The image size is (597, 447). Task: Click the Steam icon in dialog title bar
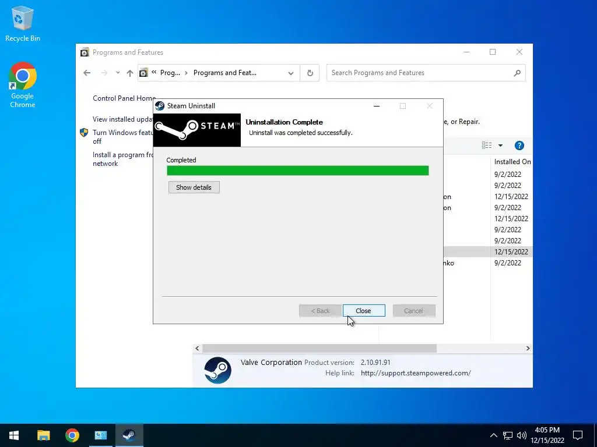[x=160, y=106]
